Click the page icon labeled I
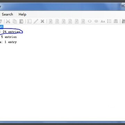Screen dimensions: 125x125 [64, 21]
